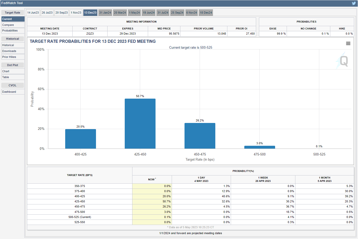The width and height of the screenshot is (358, 239).
Task: Click the 425-450 bar at 50.7%
Action: point(140,123)
